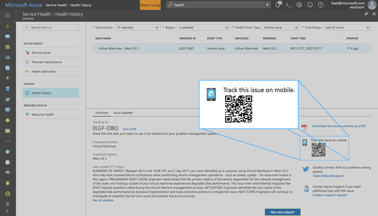Click the PDF download icon

pyautogui.click(x=305, y=127)
